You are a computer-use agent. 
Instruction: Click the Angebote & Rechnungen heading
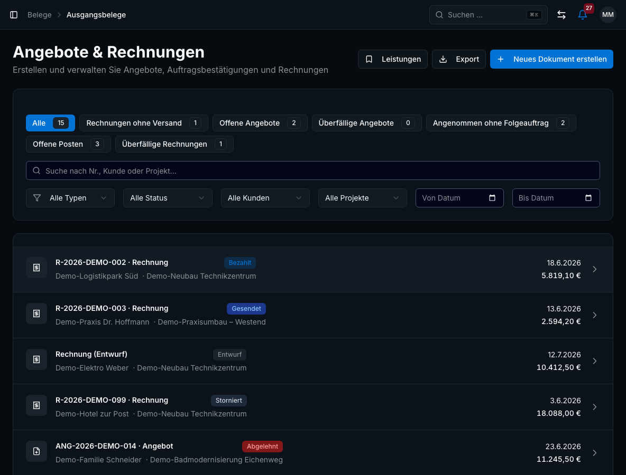pyautogui.click(x=108, y=52)
